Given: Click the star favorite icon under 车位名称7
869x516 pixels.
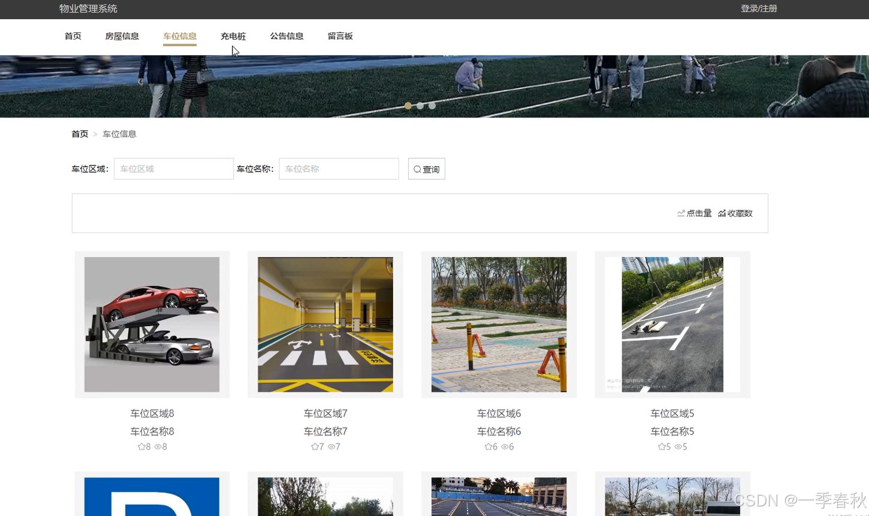Looking at the screenshot, I should coord(315,446).
